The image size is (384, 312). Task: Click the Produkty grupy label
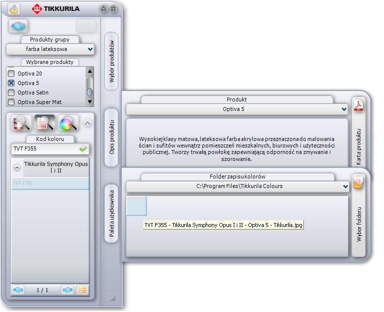pyautogui.click(x=50, y=39)
